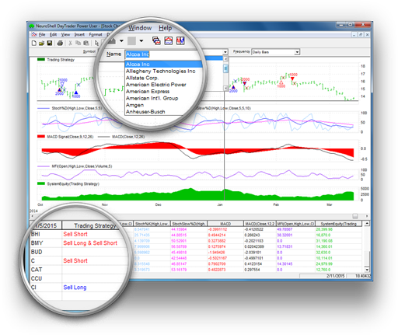Cut selection with the scissors icon
The image size is (398, 335).
70,43
